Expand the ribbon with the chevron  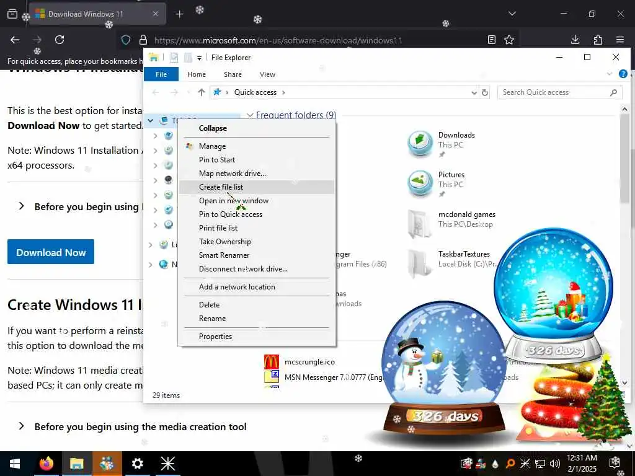click(x=610, y=74)
